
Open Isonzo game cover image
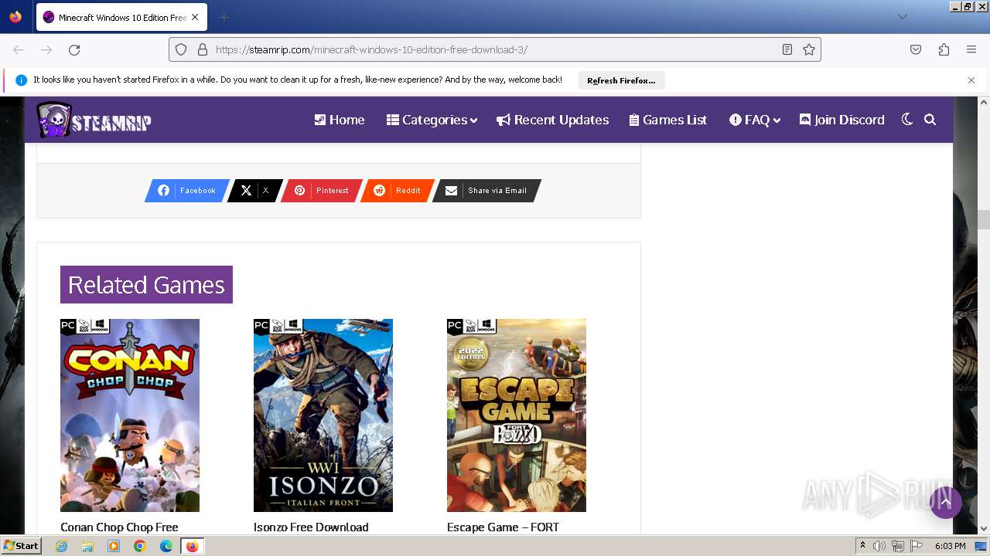pos(323,415)
